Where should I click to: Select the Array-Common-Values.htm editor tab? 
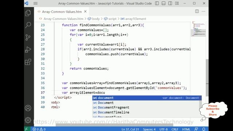62,12
